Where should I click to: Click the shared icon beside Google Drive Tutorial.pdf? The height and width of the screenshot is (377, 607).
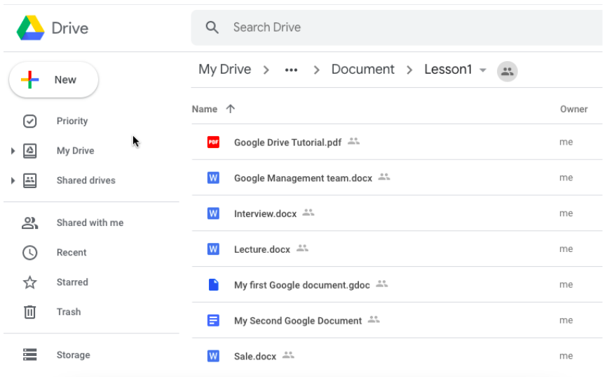click(353, 141)
